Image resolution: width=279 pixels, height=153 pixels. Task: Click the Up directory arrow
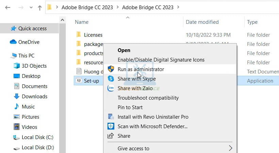(40, 7)
